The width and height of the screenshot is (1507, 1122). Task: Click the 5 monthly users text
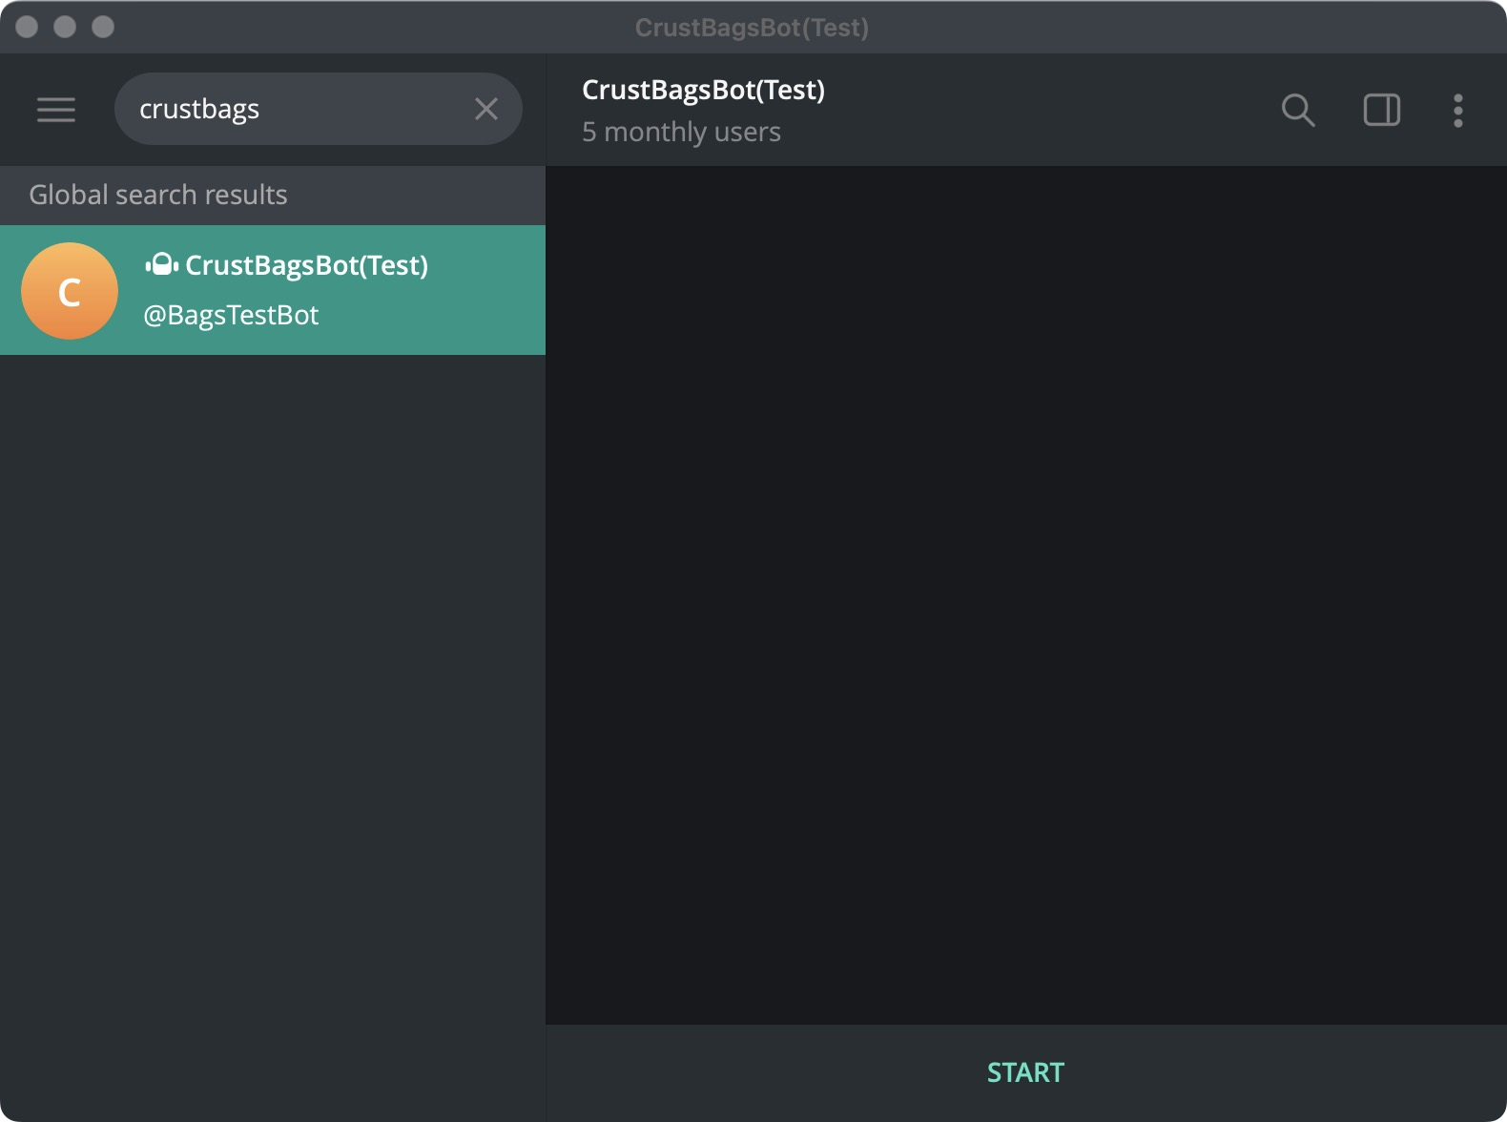[681, 132]
